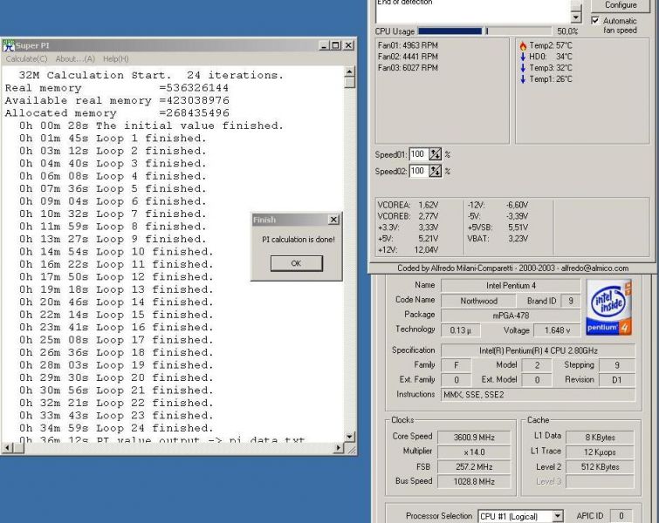Click the VCOREA 1,62V reading
This screenshot has height=523, width=659.
408,205
